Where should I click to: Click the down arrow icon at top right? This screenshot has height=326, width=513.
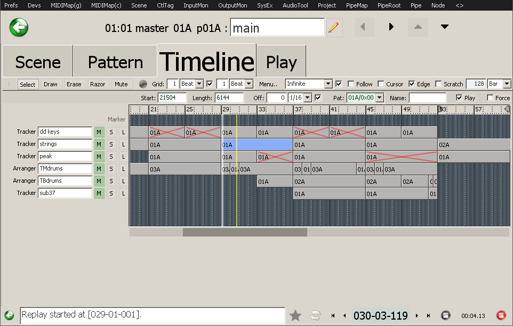[x=444, y=27]
